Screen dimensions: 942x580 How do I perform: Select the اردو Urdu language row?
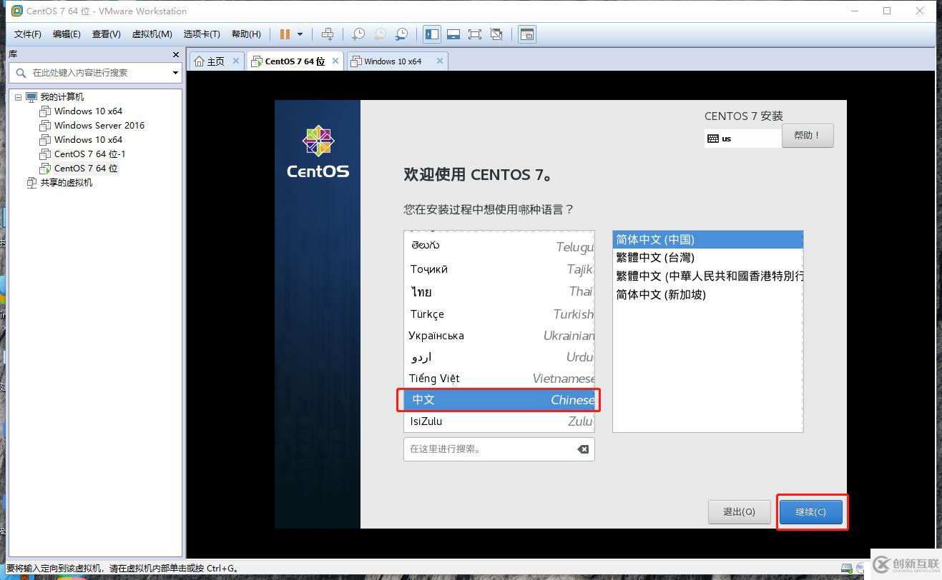(499, 357)
